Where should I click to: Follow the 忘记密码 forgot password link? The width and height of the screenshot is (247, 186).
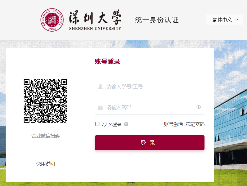pos(195,124)
